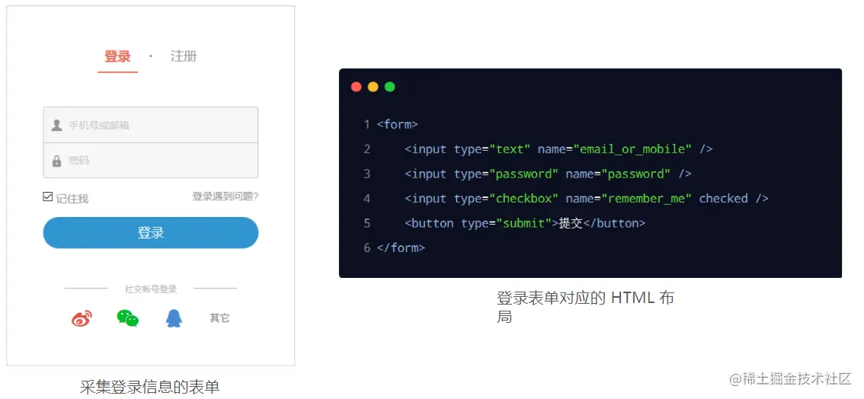Click type="password" in code line 3
Viewport: 864px width, 399px height.
click(507, 174)
